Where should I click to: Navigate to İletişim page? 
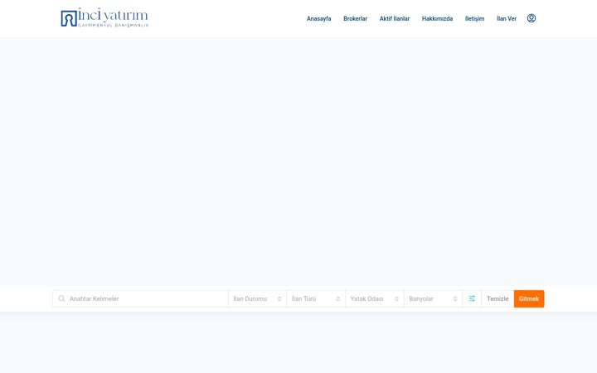474,18
